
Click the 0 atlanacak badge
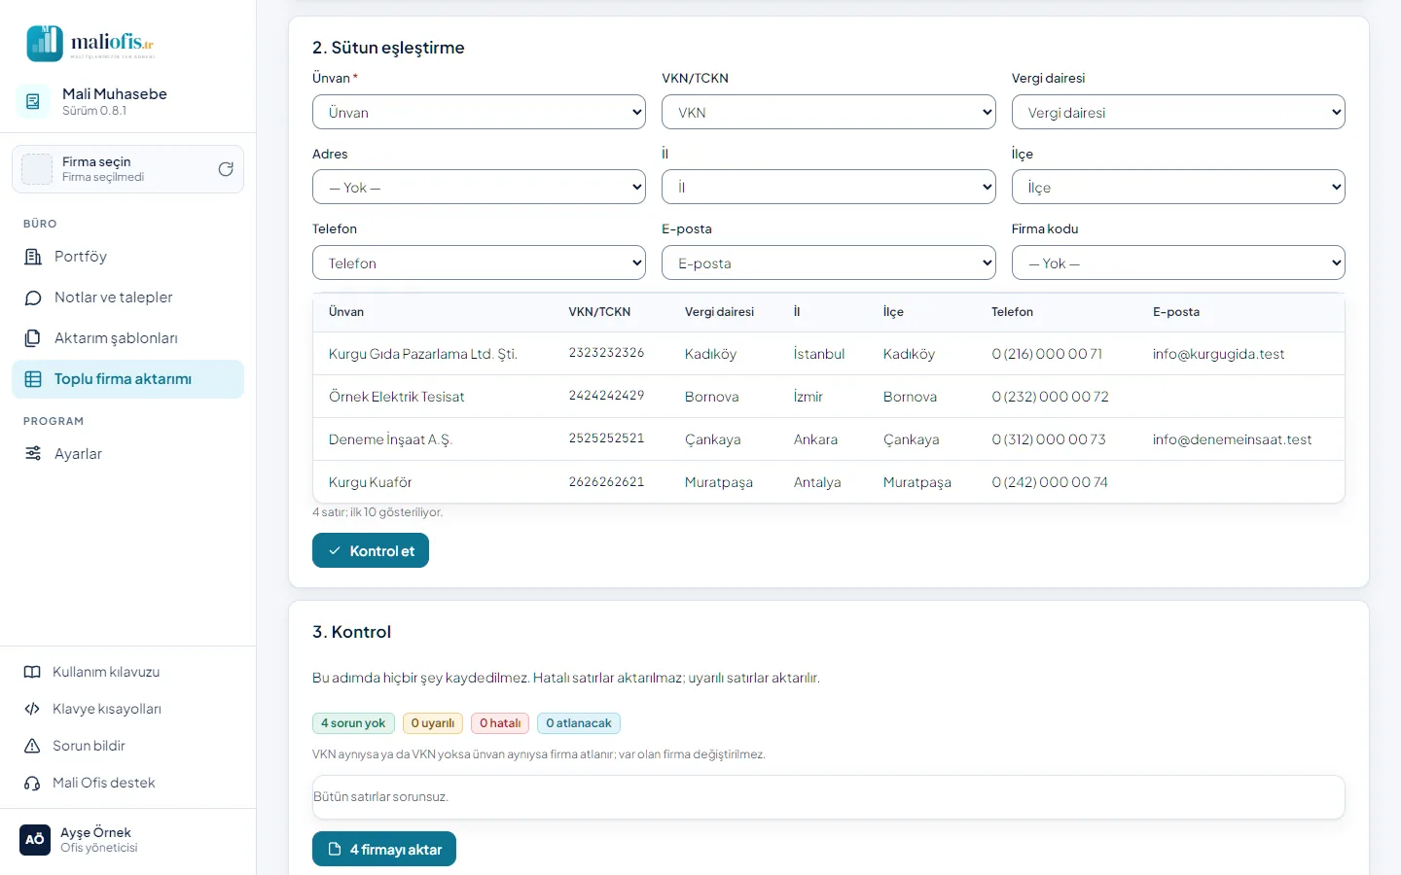[579, 723]
